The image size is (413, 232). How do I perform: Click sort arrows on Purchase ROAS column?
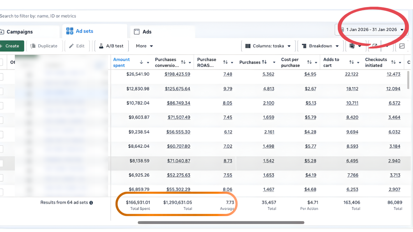coord(225,62)
